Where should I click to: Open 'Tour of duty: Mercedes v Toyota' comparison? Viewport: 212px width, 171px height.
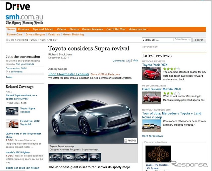pyautogui.click(x=172, y=115)
